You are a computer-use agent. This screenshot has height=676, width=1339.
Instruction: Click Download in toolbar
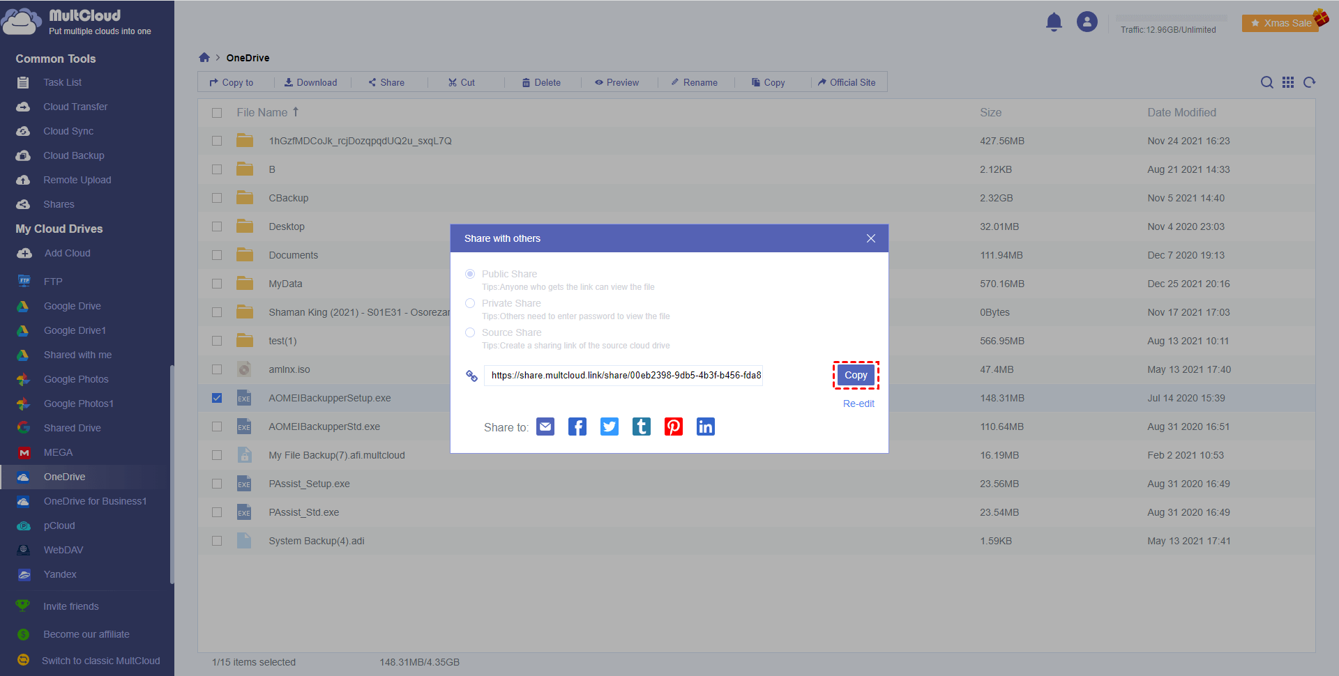[x=310, y=82]
